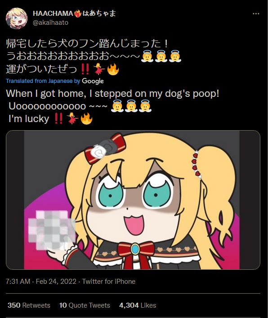View the 350 Retweets list
This screenshot has height=318, width=268.
point(29,305)
